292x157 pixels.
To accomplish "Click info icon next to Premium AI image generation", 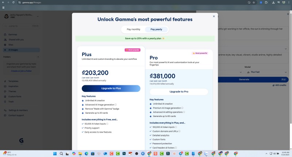I will (182, 108).
